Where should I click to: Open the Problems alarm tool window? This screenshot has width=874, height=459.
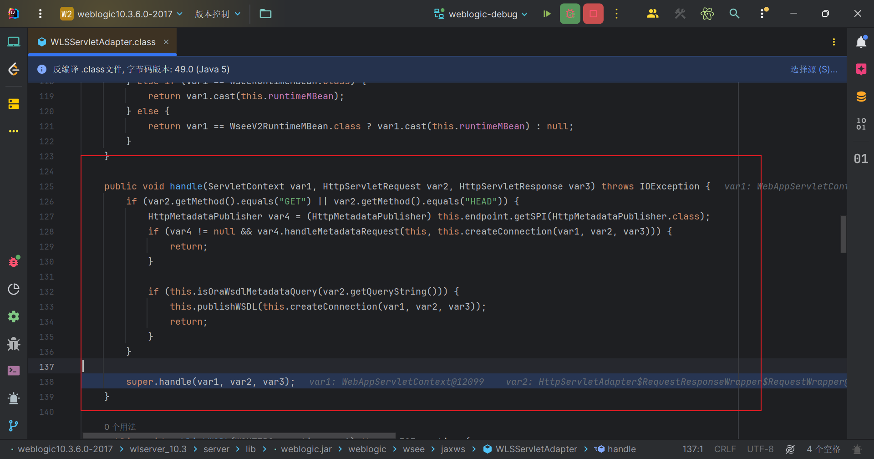point(14,398)
